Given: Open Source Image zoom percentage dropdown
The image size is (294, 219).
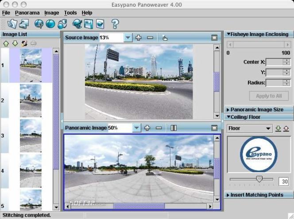Looking at the screenshot, I should tap(128, 38).
